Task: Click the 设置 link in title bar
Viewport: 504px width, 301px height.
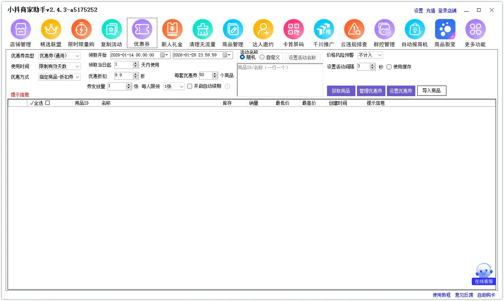Action: tap(418, 11)
